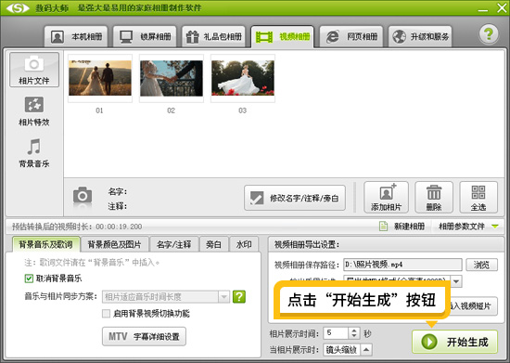Switch to the 背景颜色及图片 tab
The width and height of the screenshot is (510, 363).
pos(114,244)
